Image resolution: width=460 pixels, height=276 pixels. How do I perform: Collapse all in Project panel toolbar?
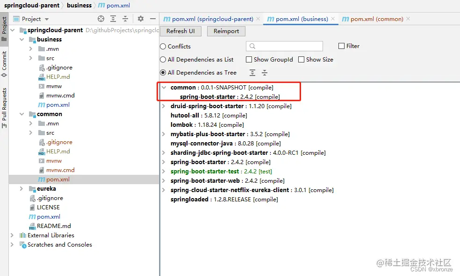tap(125, 19)
